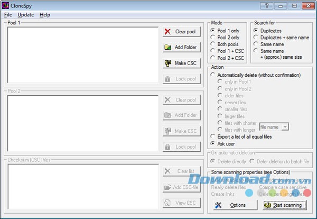This screenshot has height=219, width=317.
Task: Add a folder to Pool 1
Action: [x=181, y=48]
